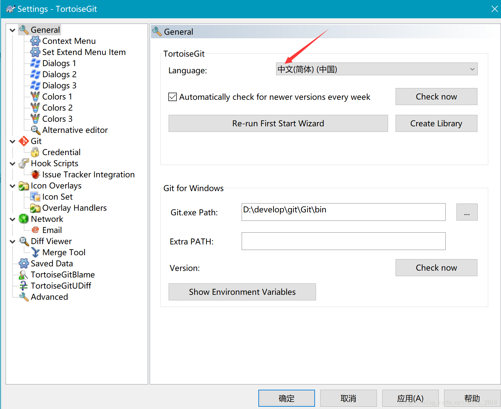Select Merge Tool settings page

coord(64,252)
